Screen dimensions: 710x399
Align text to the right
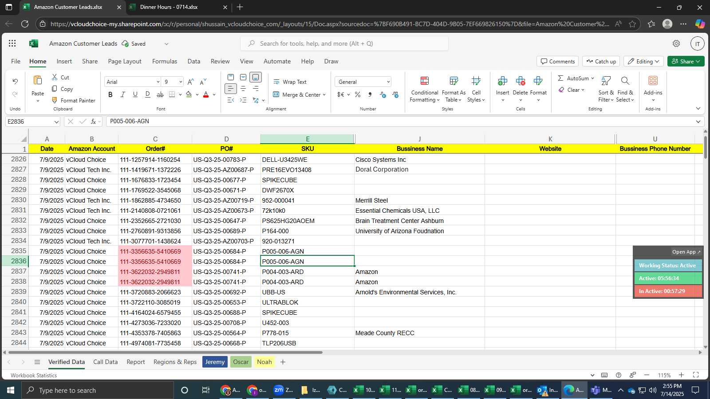click(x=256, y=89)
